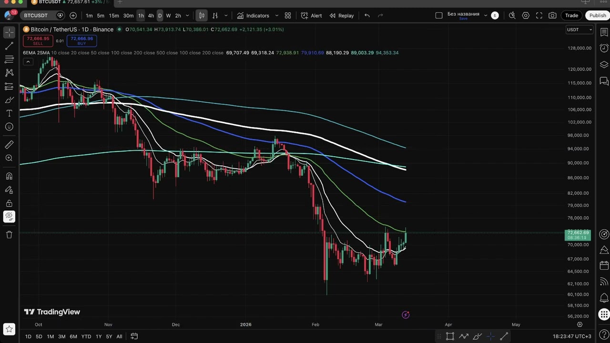The image size is (610, 343).
Task: Click the 18:23:47 UTC+3 timezone
Action: (x=572, y=336)
